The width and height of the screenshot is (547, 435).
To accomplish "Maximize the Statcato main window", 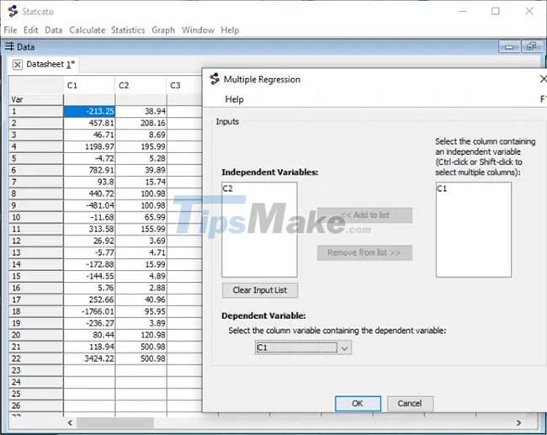I will [x=496, y=11].
